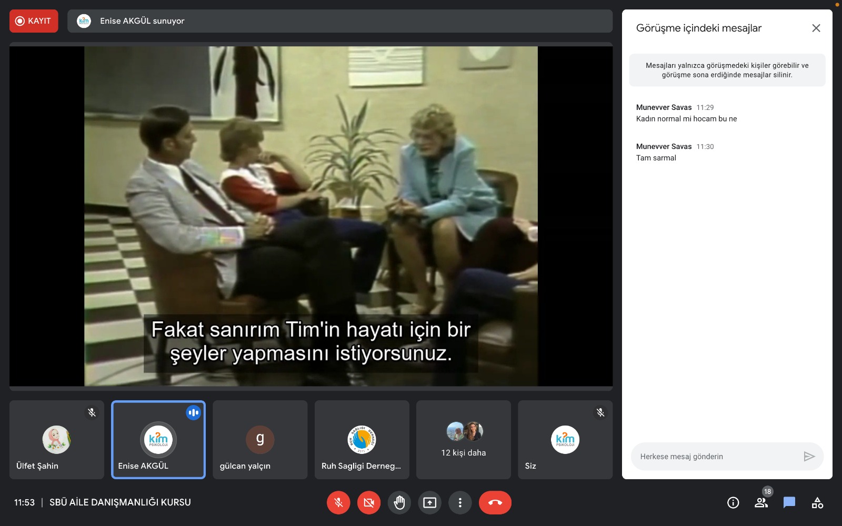Open the activities shapes icon
The height and width of the screenshot is (526, 842).
817,503
